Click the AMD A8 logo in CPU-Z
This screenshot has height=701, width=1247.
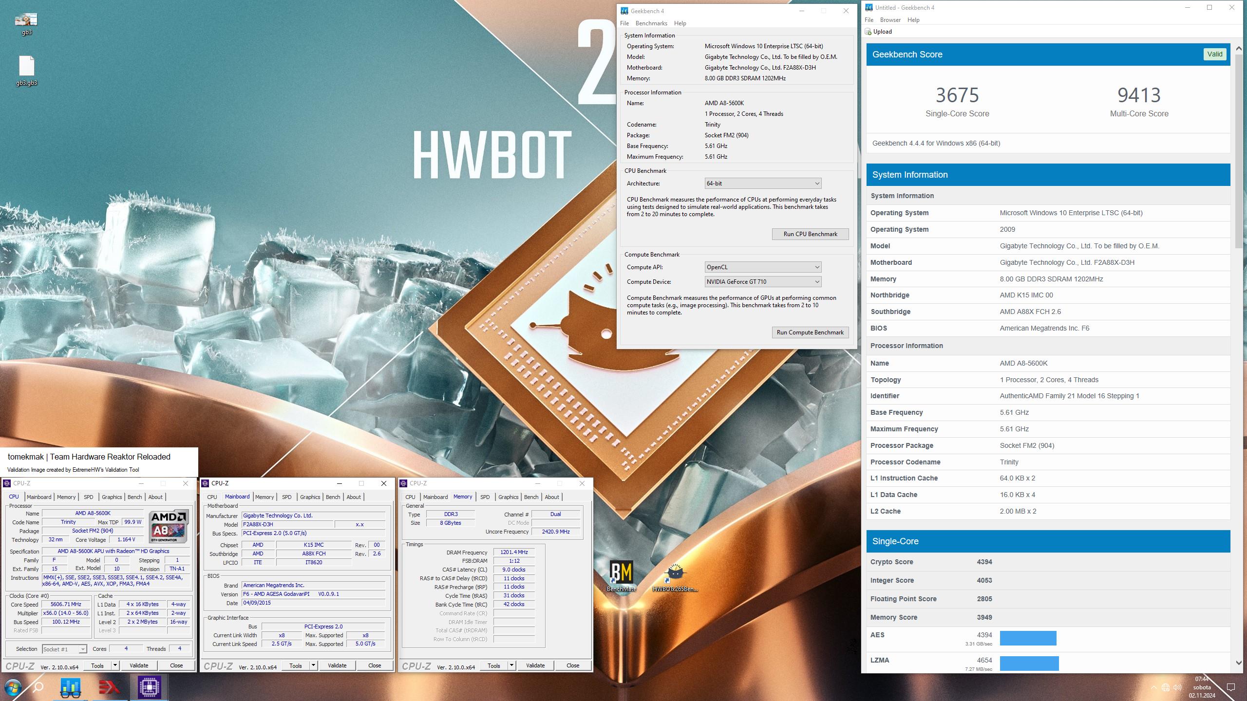(x=169, y=526)
